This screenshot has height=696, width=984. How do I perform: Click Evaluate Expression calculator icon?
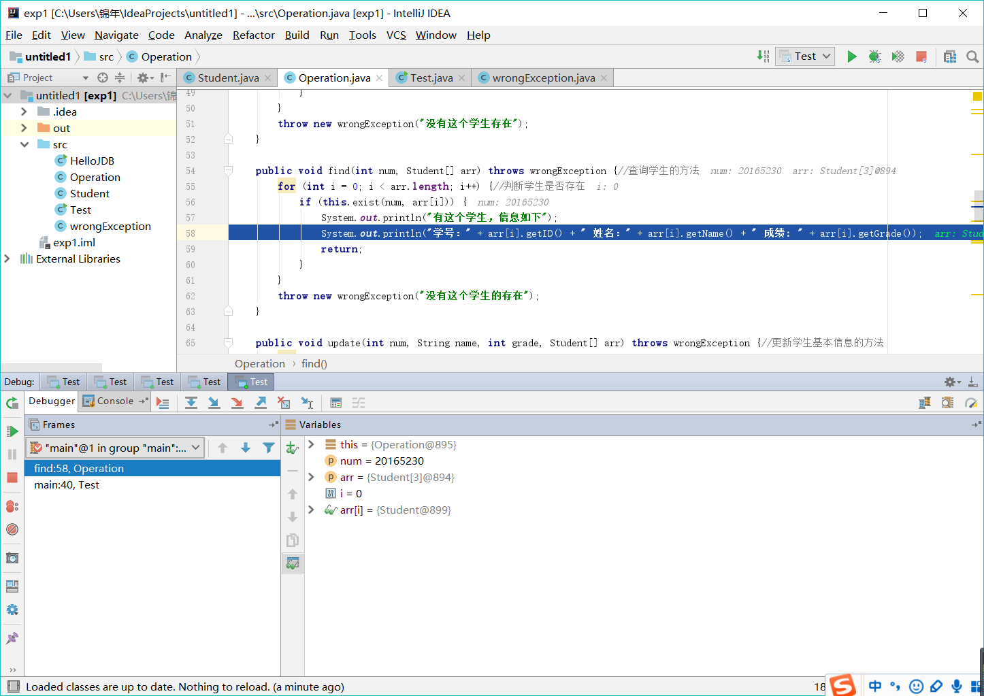tap(335, 403)
